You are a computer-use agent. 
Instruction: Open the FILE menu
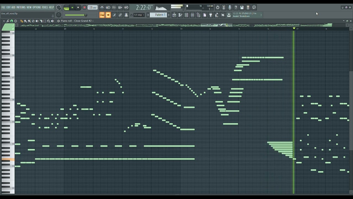point(3,7)
